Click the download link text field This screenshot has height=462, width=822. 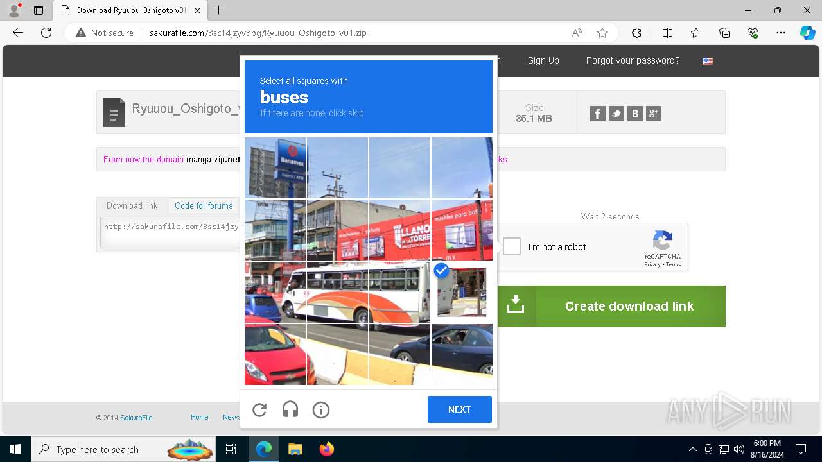point(170,232)
